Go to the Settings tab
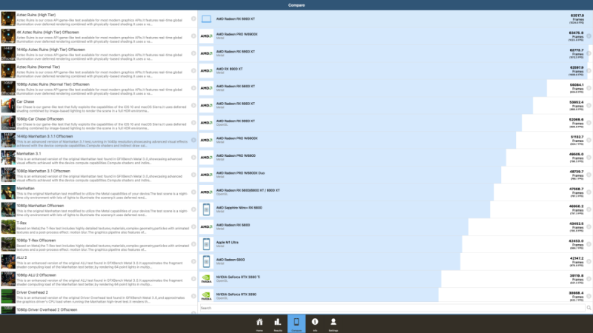Viewport: 593px width, 333px height. point(333,324)
